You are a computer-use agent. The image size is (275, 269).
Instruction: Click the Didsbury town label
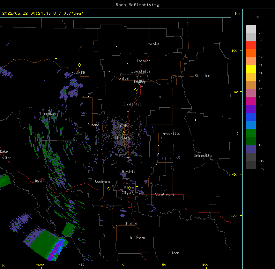123,138
